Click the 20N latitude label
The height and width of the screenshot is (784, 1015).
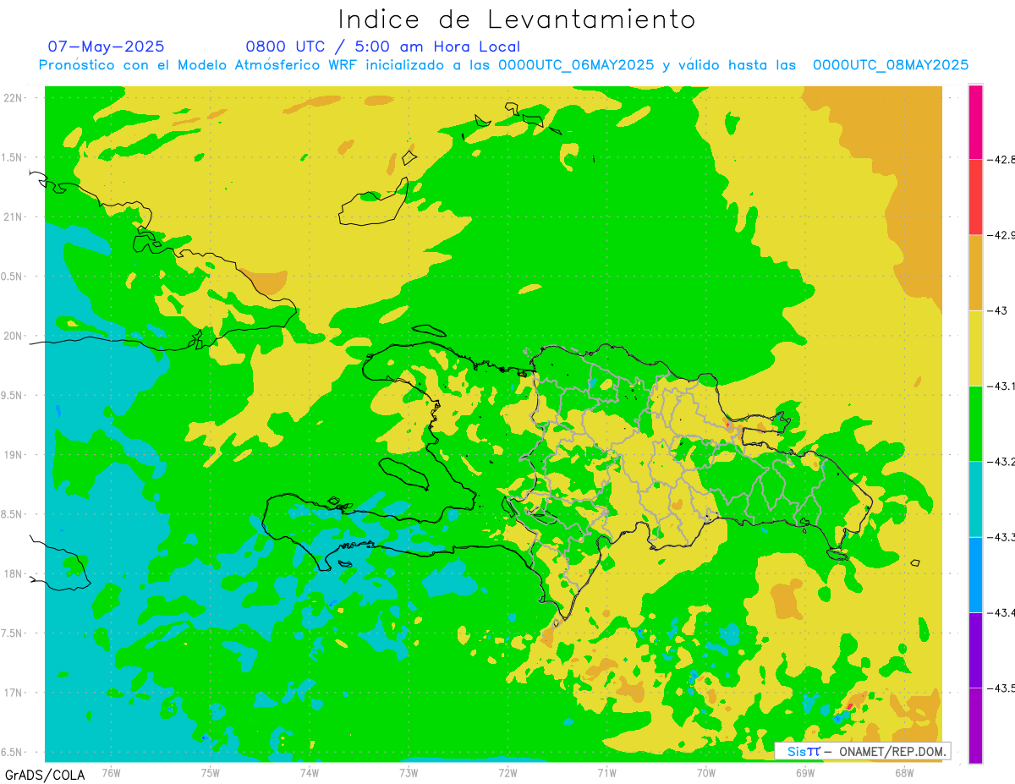coord(14,336)
